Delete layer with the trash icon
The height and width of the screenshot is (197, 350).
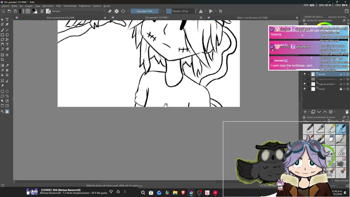click(x=347, y=112)
